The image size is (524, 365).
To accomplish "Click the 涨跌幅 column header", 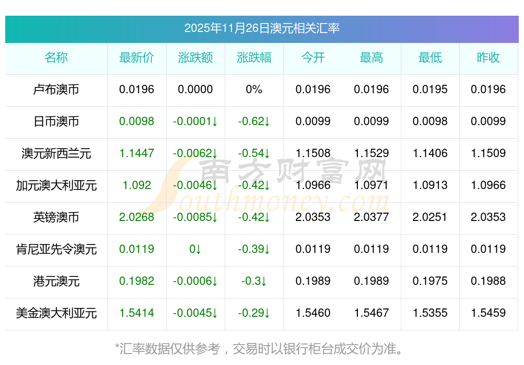I will [254, 58].
